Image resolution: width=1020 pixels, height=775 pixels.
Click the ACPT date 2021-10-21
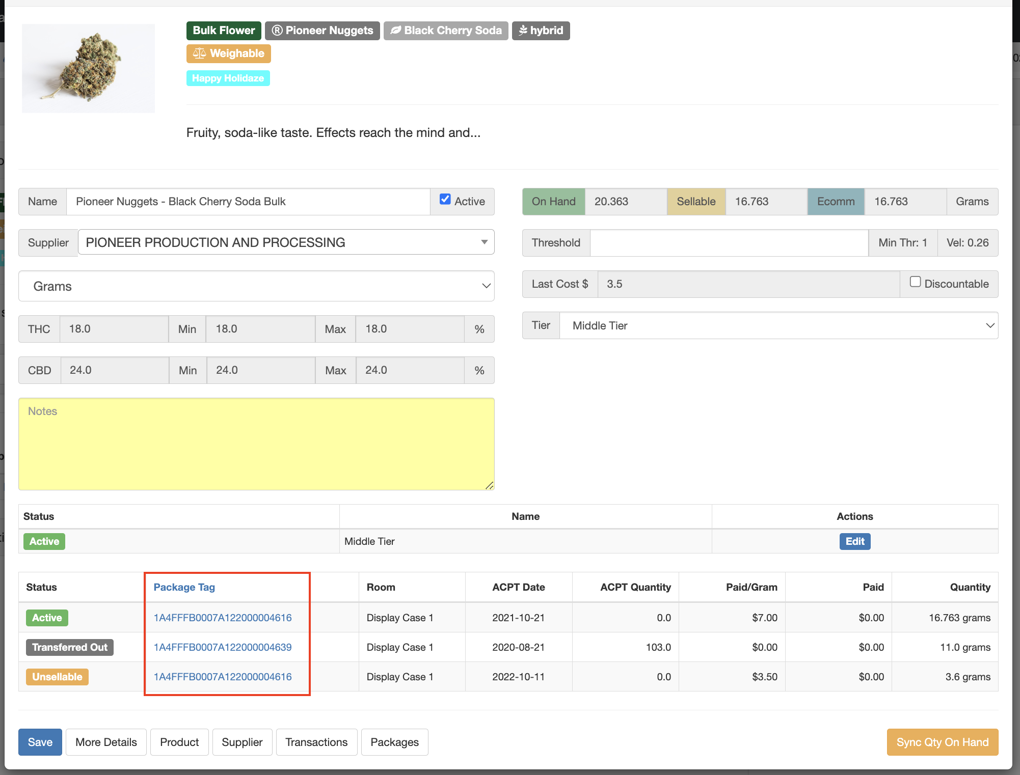[518, 618]
